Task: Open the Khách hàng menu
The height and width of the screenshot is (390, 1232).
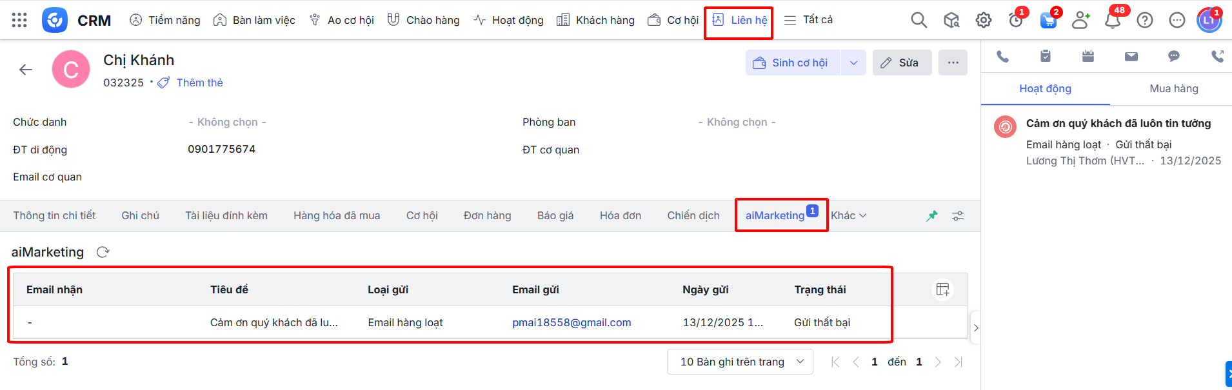Action: 595,20
